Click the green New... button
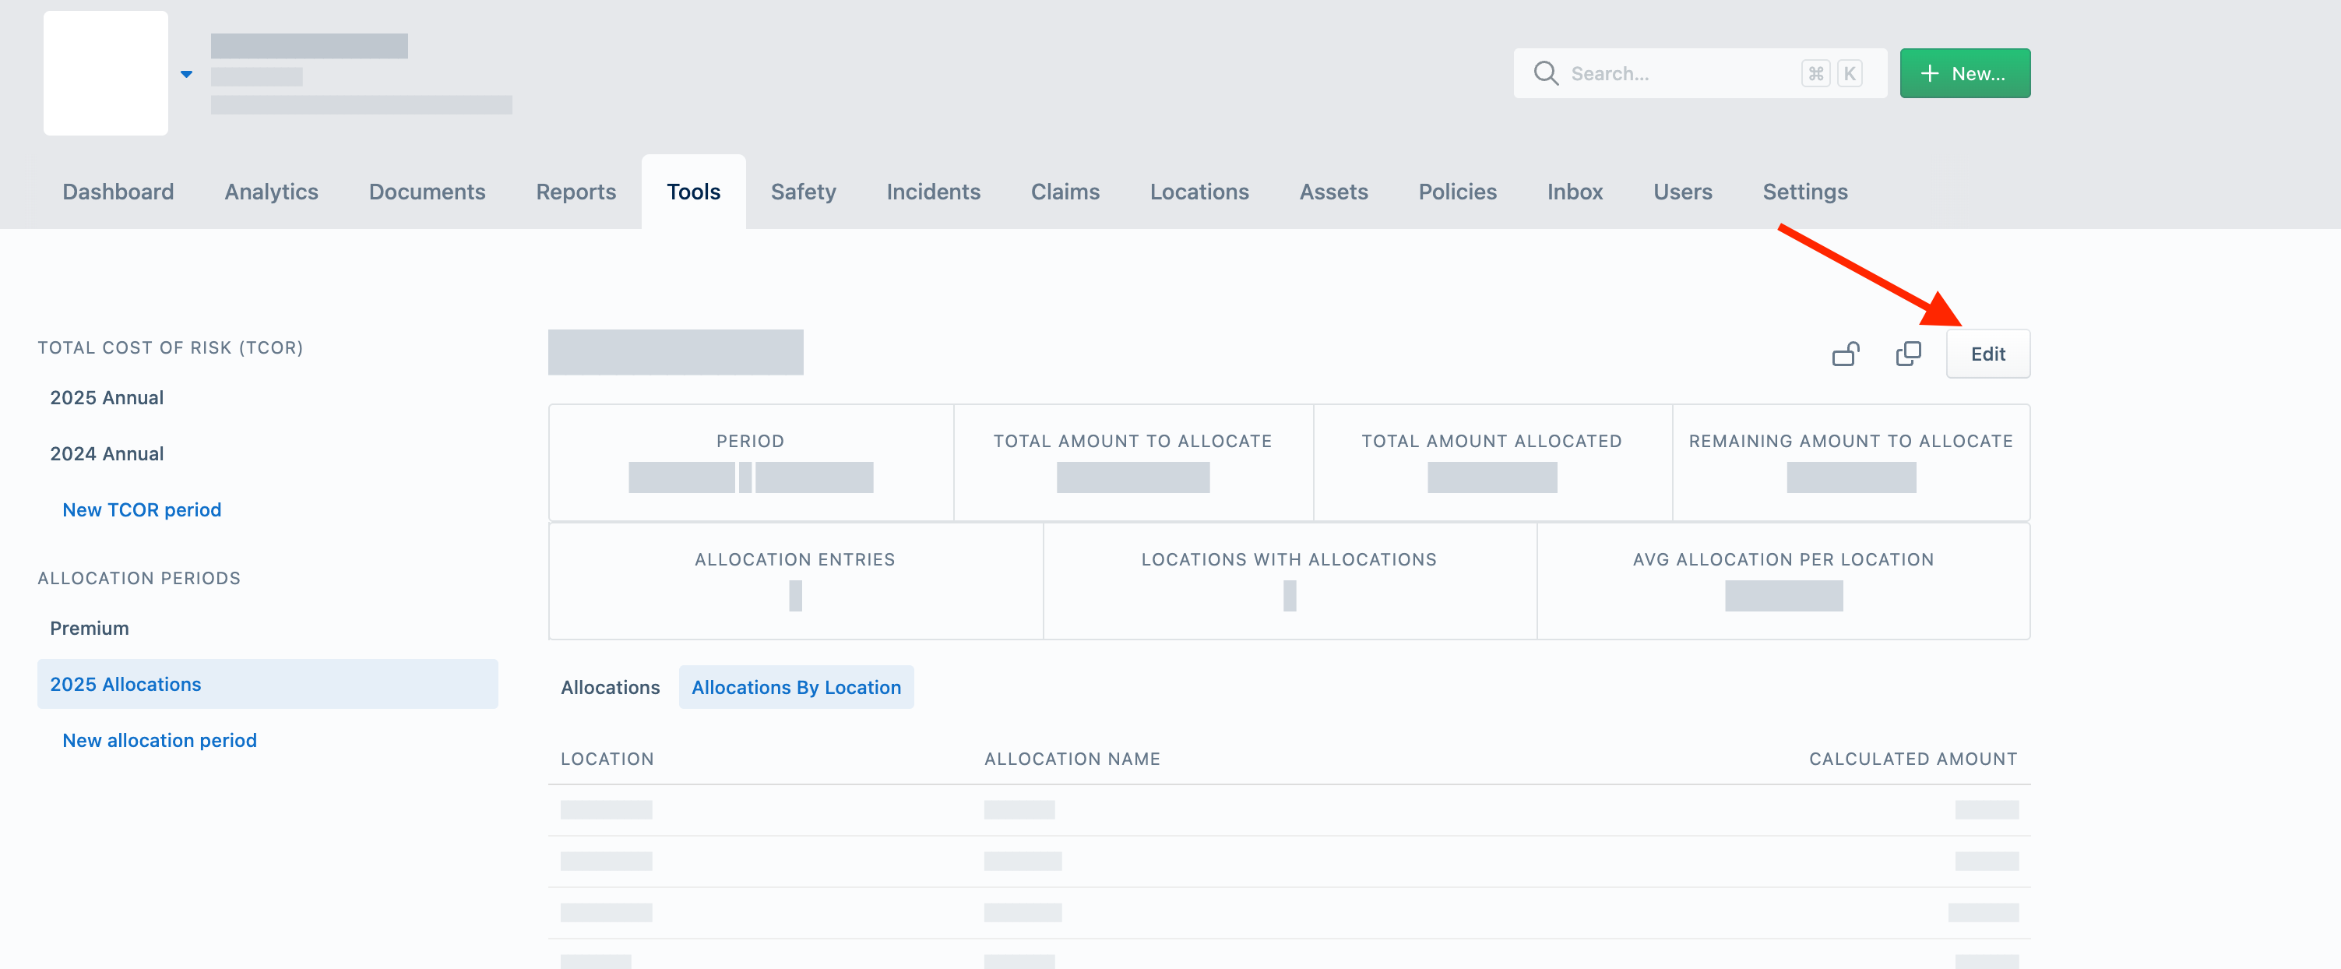 (x=1965, y=72)
